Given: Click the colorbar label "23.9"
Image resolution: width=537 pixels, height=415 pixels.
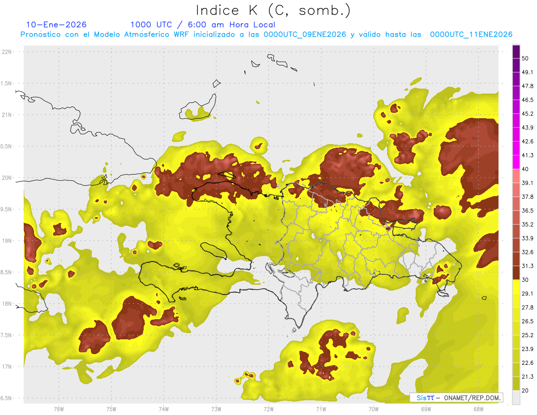Looking at the screenshot, I should pyautogui.click(x=527, y=349).
